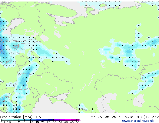159x123 pixels.
Task: Click the legend swatch between 10 and 15
Action: [33, 120]
